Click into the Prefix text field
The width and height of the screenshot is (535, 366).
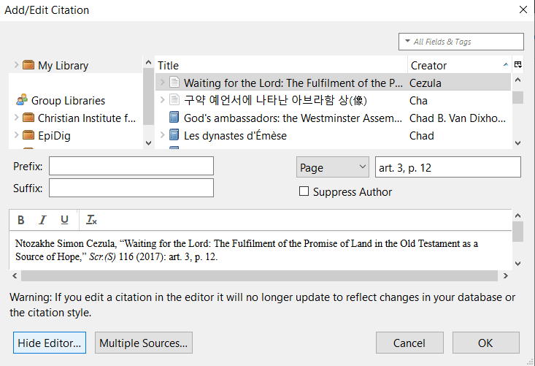point(131,166)
